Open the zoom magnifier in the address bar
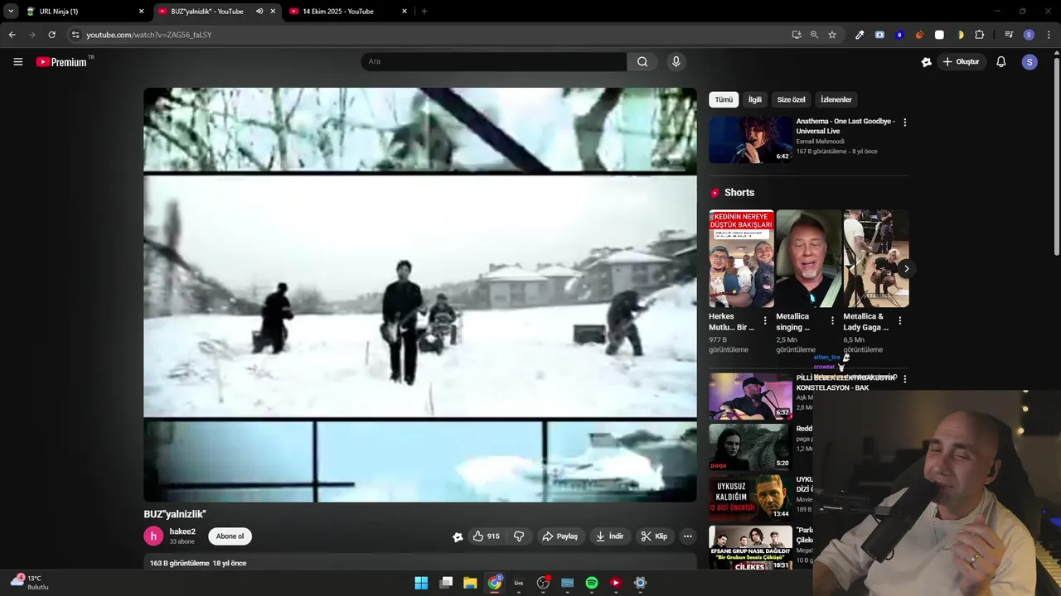 (x=814, y=35)
